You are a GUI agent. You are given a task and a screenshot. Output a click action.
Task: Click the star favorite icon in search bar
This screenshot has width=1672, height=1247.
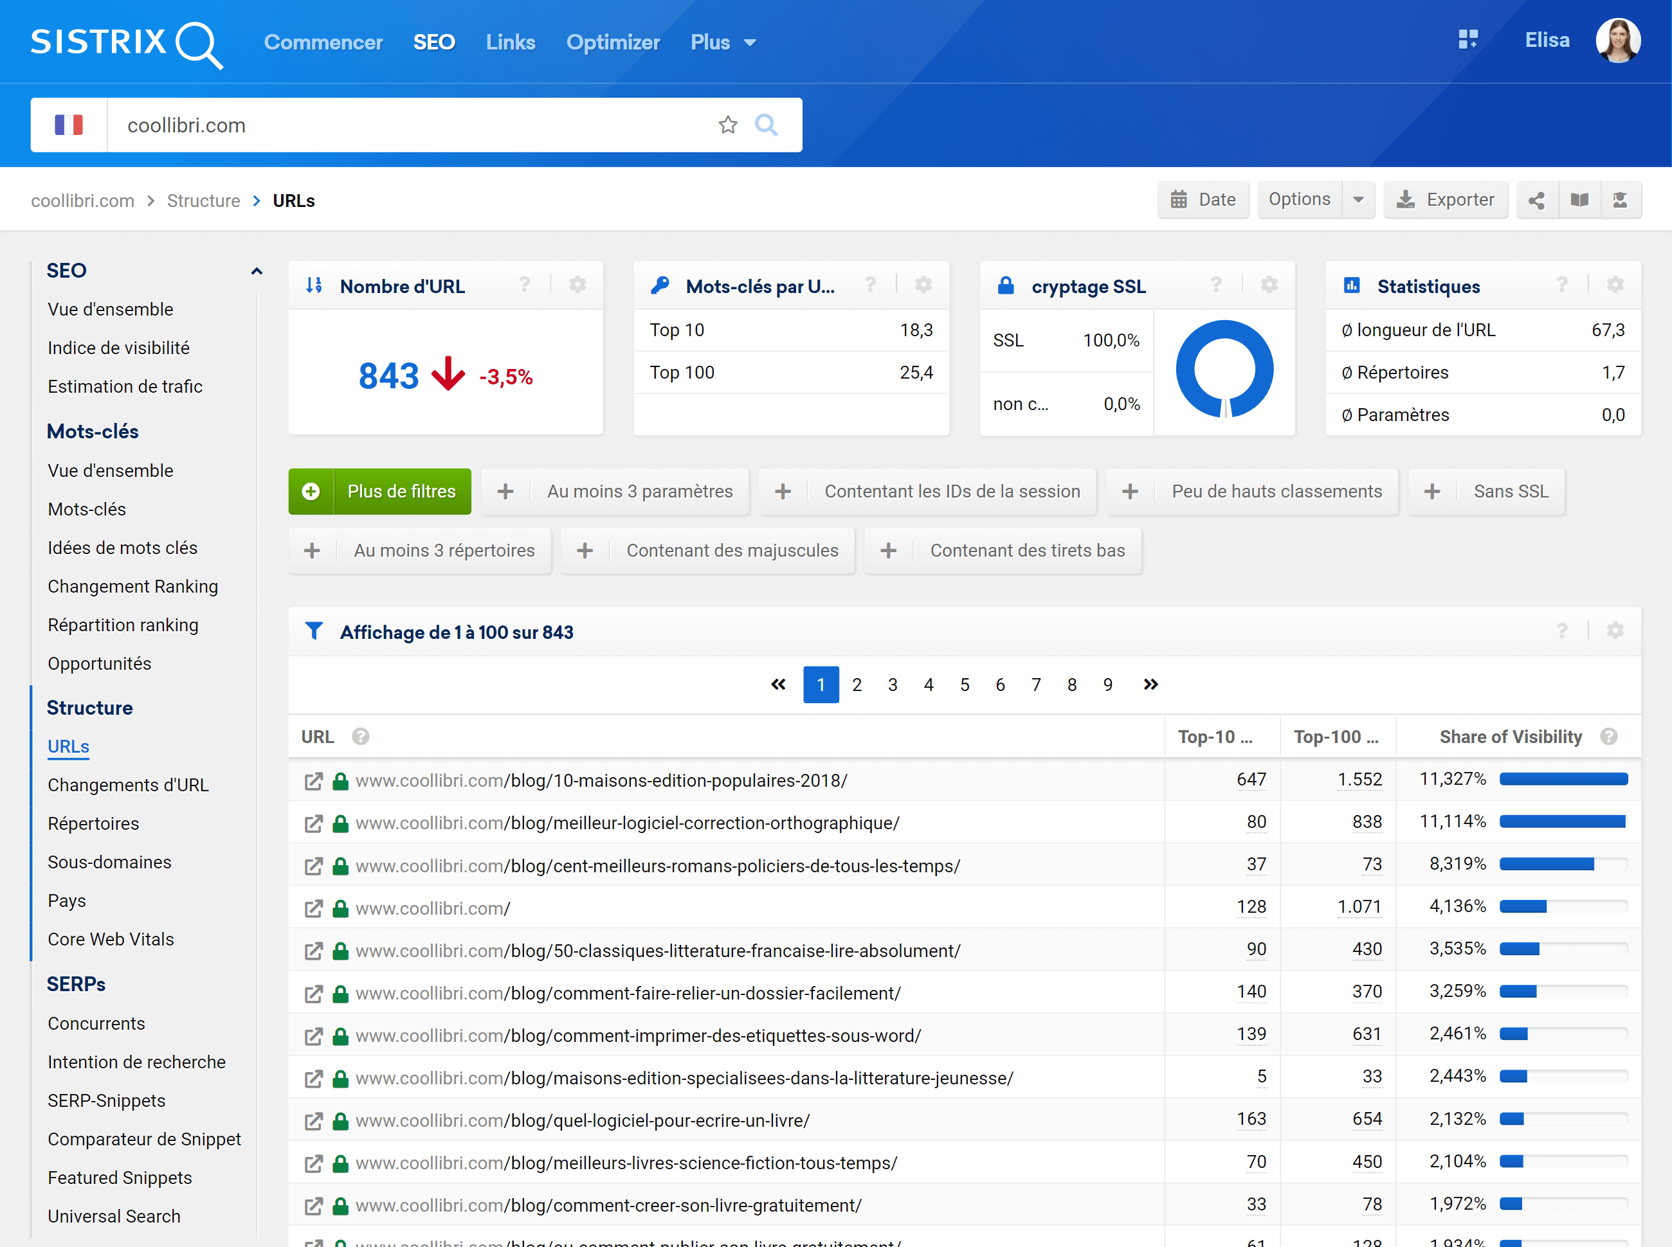pyautogui.click(x=727, y=125)
